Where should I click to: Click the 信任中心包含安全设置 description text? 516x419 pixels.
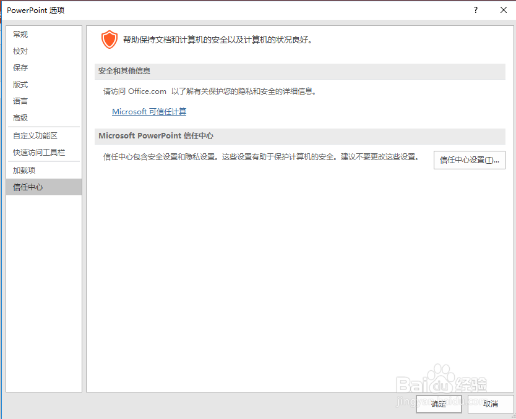[x=261, y=157]
